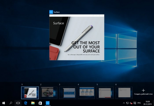Screen dimensions: 154x106
Task: Switch to virtual desktop 6 thumbnail
Action: point(124,93)
